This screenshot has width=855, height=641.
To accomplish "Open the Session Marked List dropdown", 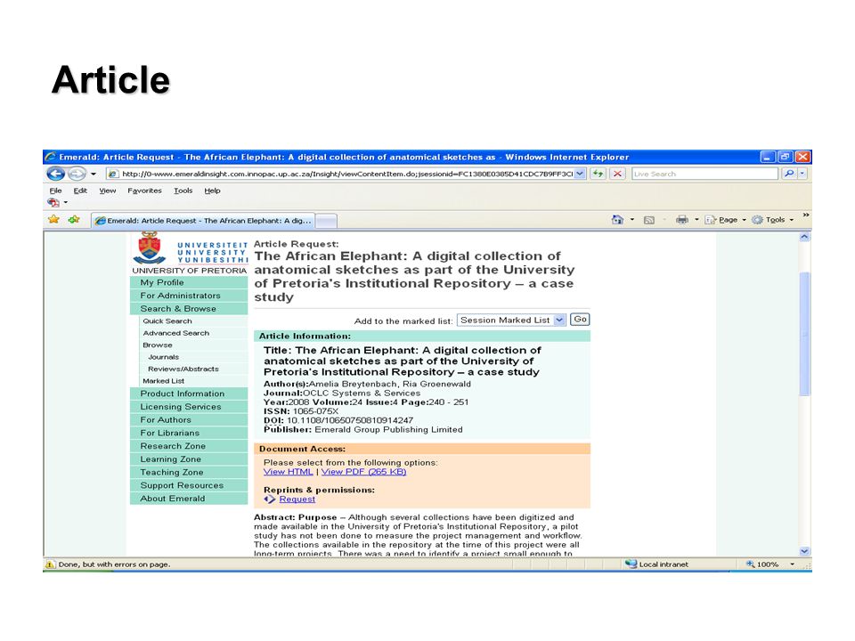I will (511, 320).
